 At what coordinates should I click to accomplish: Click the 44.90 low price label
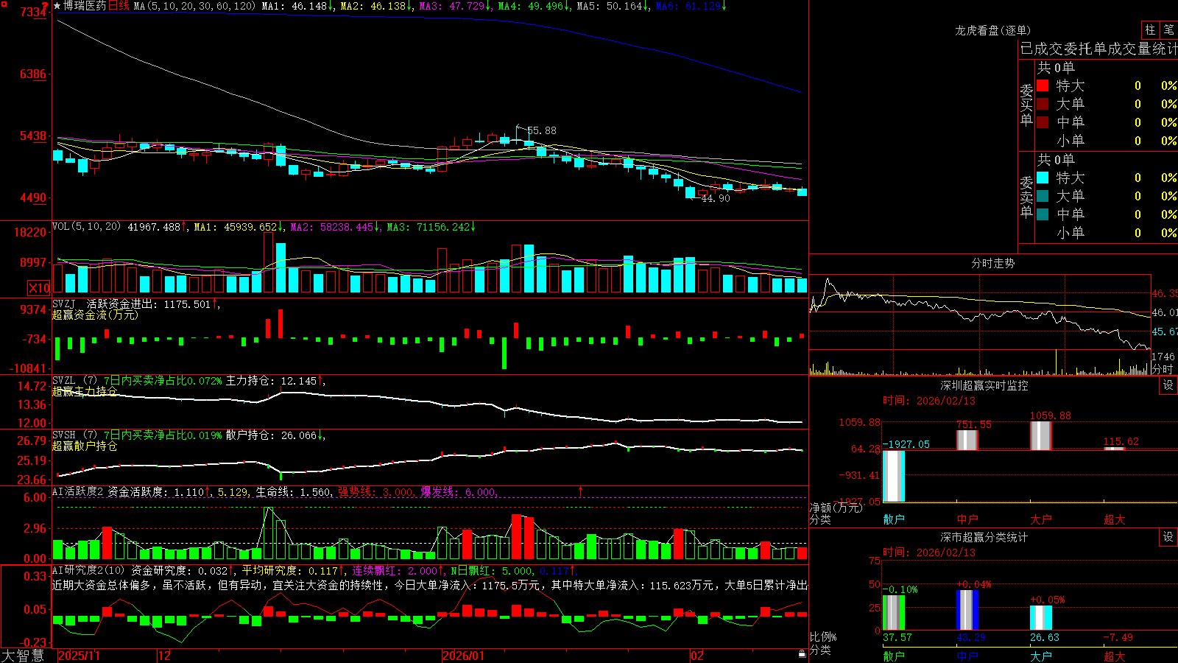pos(716,198)
